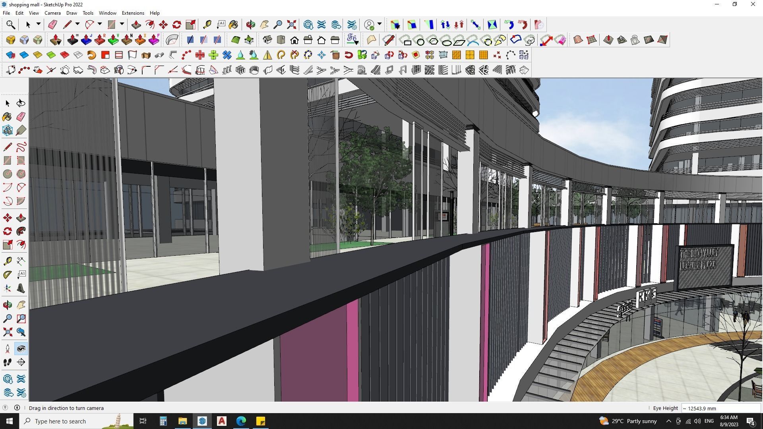This screenshot has height=429, width=763.
Task: Open the Camera menu
Action: click(52, 13)
